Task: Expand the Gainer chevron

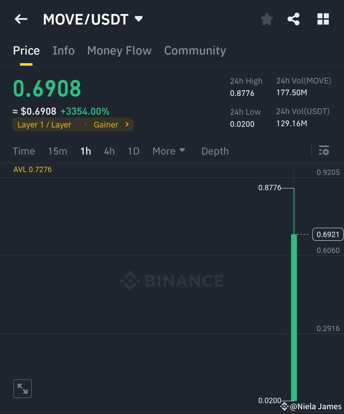Action: tap(126, 125)
